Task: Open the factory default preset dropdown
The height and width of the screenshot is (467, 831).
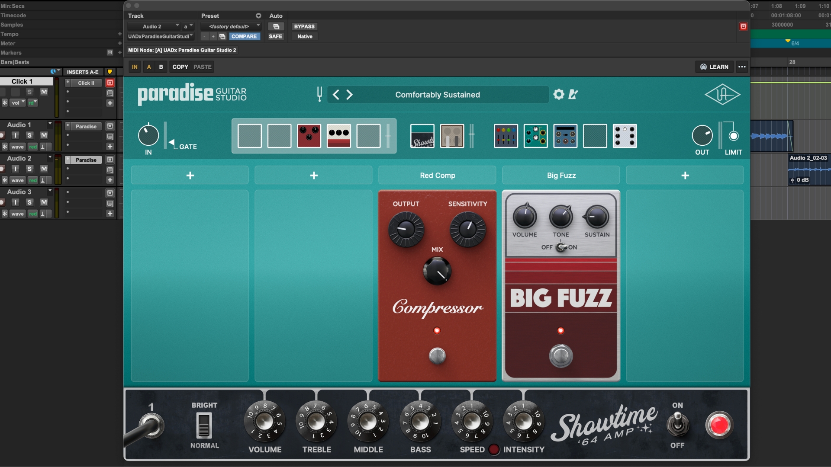Action: 232,26
